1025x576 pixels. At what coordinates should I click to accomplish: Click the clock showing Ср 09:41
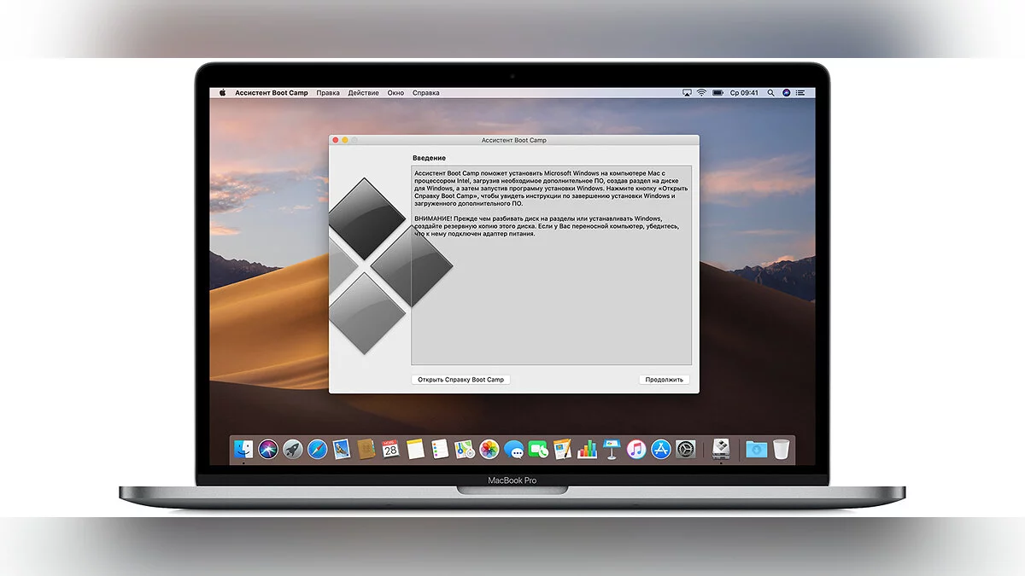(743, 92)
